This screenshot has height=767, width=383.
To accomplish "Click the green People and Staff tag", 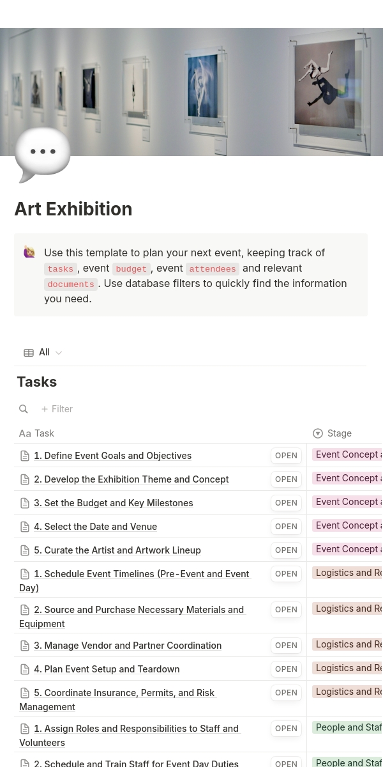I will pos(348,727).
